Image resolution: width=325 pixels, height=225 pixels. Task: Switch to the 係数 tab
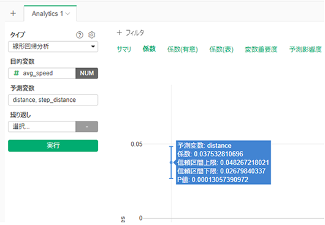pos(149,49)
